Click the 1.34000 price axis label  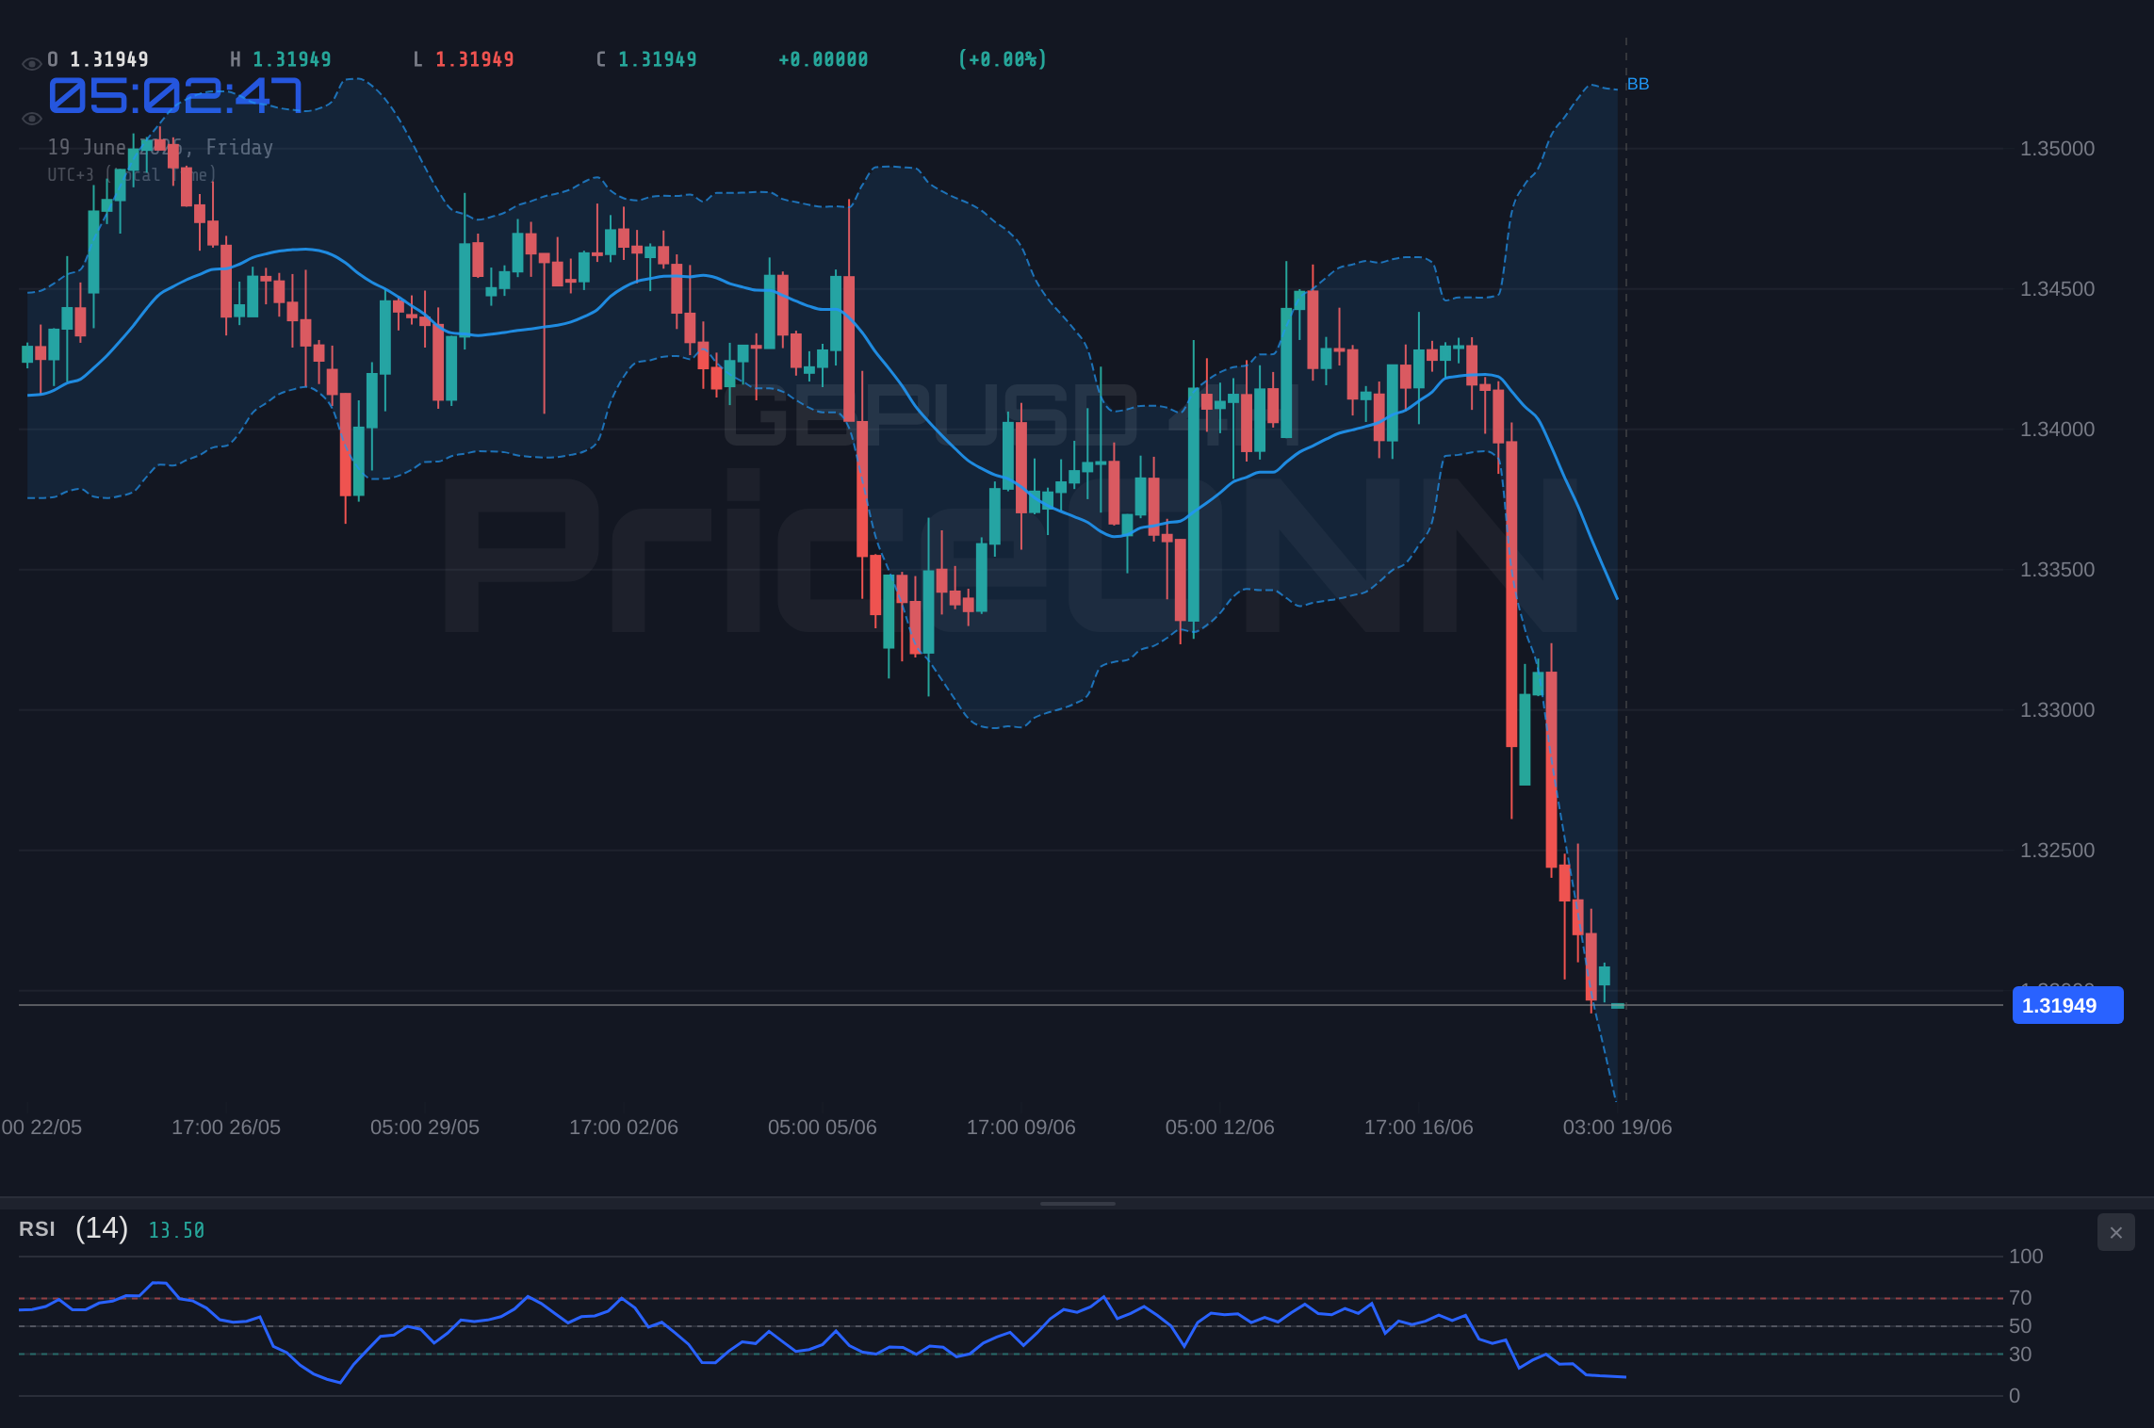[x=2057, y=430]
